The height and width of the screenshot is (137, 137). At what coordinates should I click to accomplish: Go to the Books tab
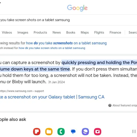tap(71, 32)
